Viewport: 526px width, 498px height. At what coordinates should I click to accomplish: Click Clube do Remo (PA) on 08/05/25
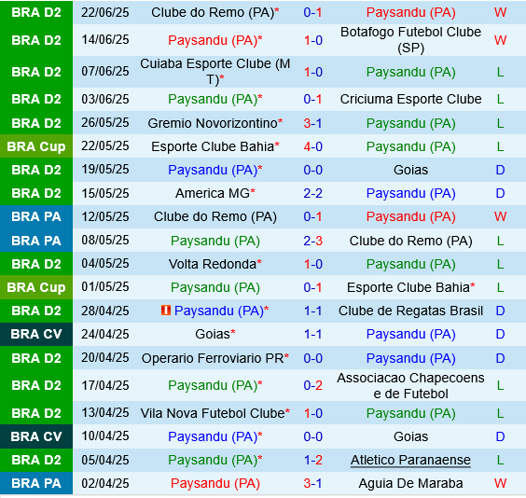point(410,241)
